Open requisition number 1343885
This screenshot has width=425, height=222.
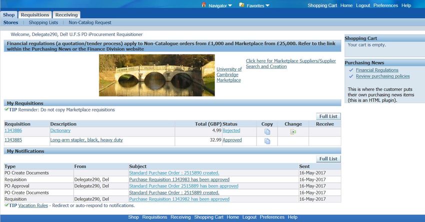[13, 140]
